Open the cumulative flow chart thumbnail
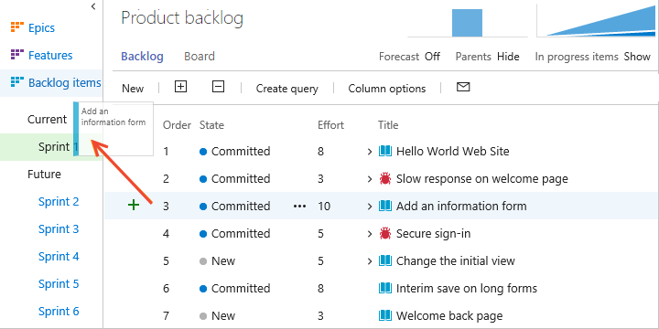Viewport: 659px width, 329px height. (596, 21)
